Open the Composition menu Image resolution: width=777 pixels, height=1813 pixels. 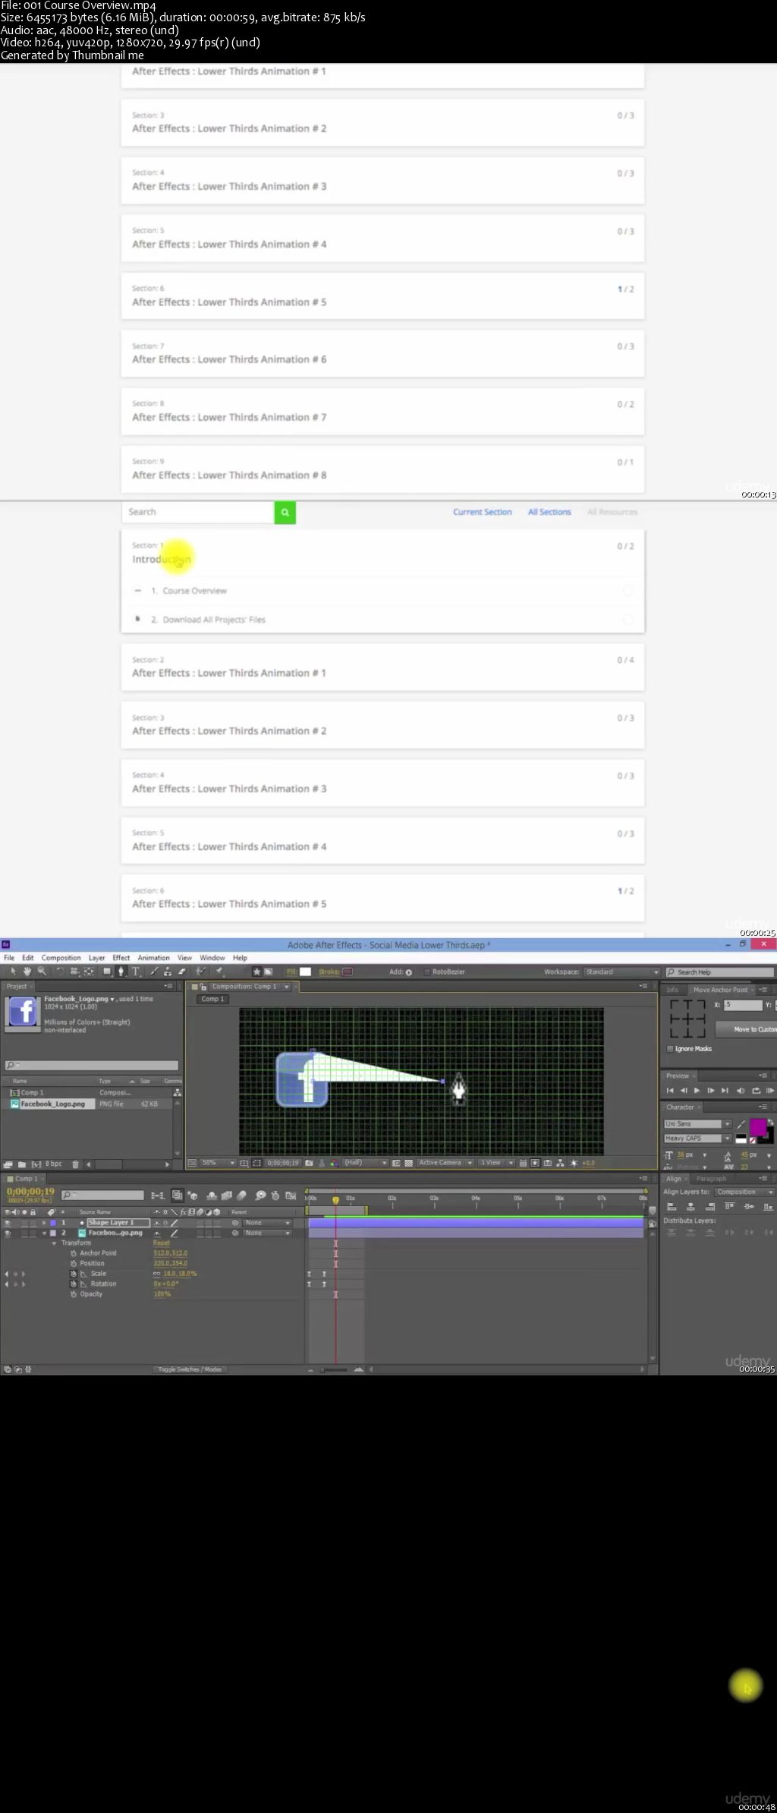[61, 958]
